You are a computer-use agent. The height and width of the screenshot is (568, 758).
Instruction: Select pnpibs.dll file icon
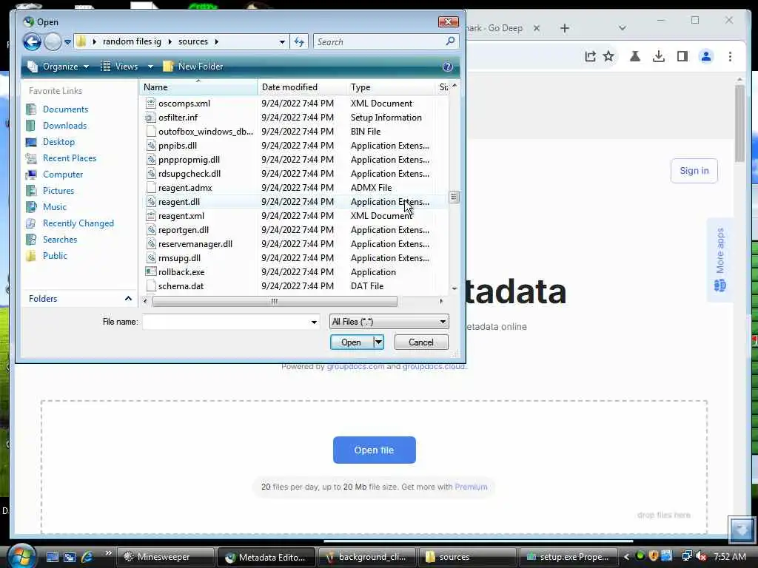click(151, 146)
